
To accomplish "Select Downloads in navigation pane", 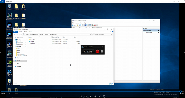I will [x=20, y=42].
